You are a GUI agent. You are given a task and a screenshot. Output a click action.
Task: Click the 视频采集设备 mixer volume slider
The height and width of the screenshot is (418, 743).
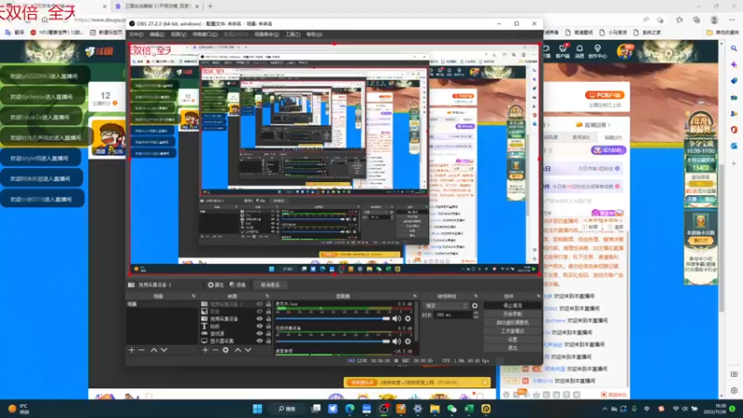(x=332, y=341)
